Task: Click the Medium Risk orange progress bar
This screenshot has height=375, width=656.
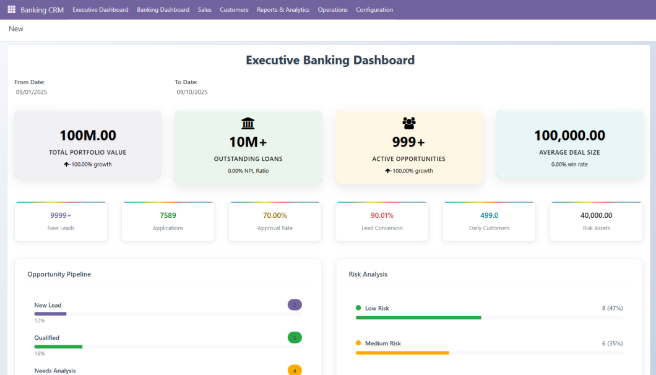Action: (x=402, y=353)
